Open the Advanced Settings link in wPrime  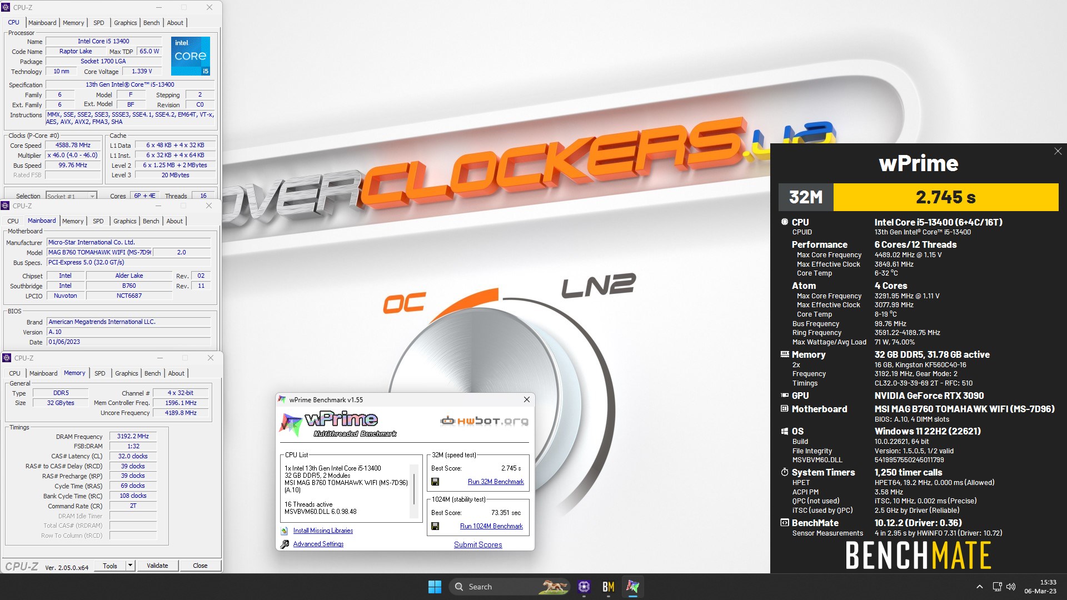(318, 544)
